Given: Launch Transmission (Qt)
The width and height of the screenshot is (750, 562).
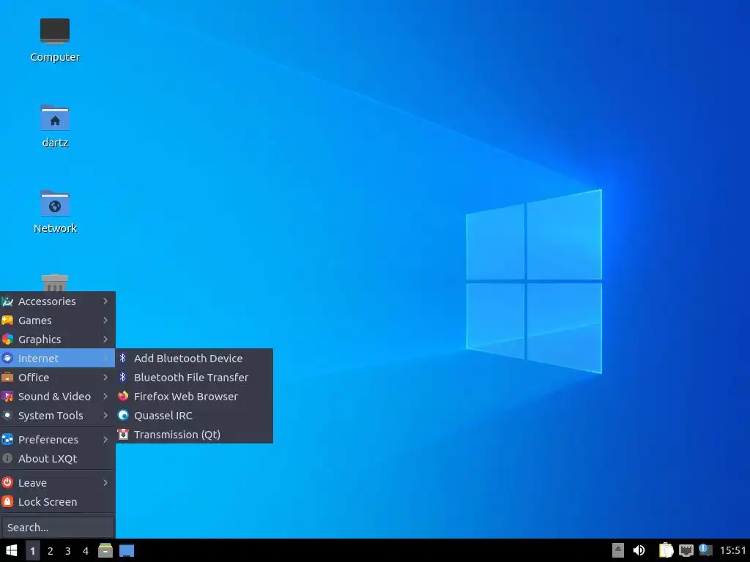Looking at the screenshot, I should [194, 435].
